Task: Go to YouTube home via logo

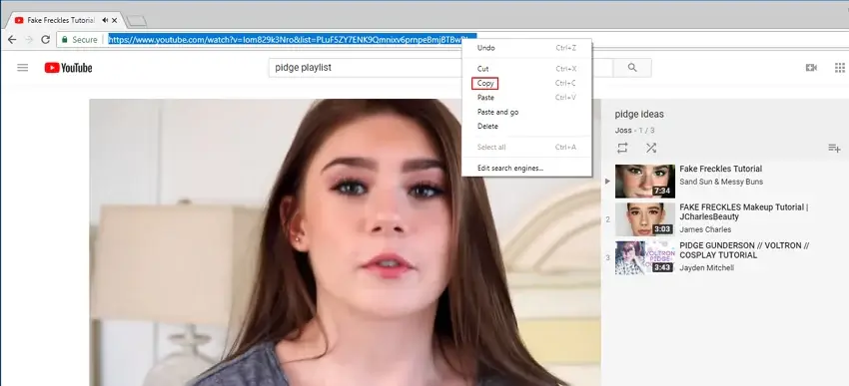Action: point(68,68)
